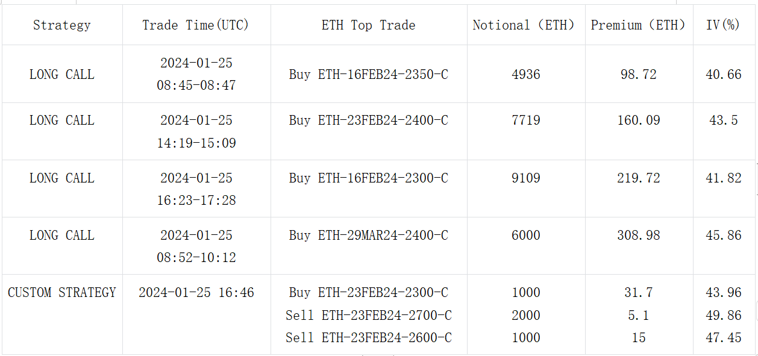Select the IV value 49.86
This screenshot has width=758, height=356.
point(723,316)
